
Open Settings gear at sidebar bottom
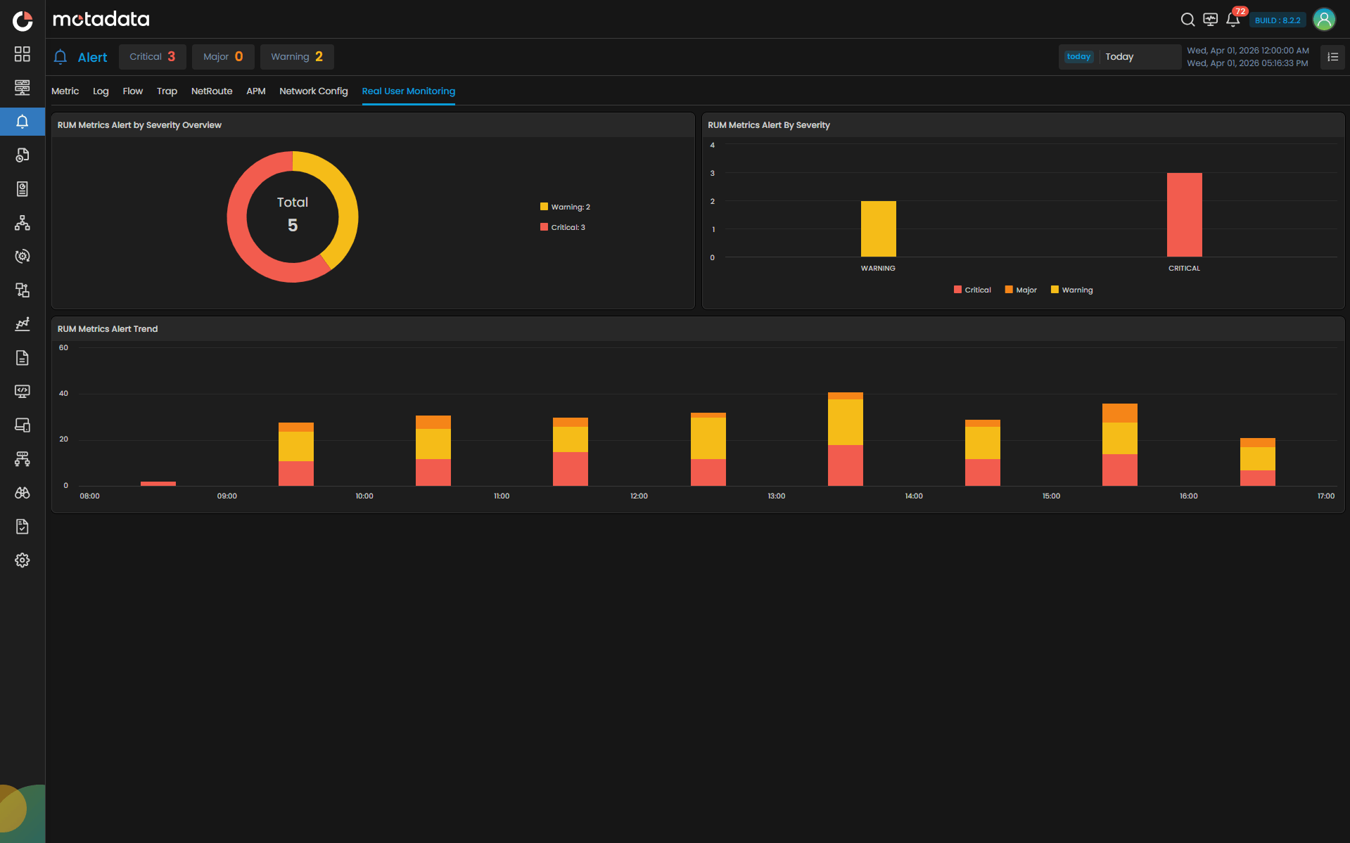pyautogui.click(x=23, y=560)
